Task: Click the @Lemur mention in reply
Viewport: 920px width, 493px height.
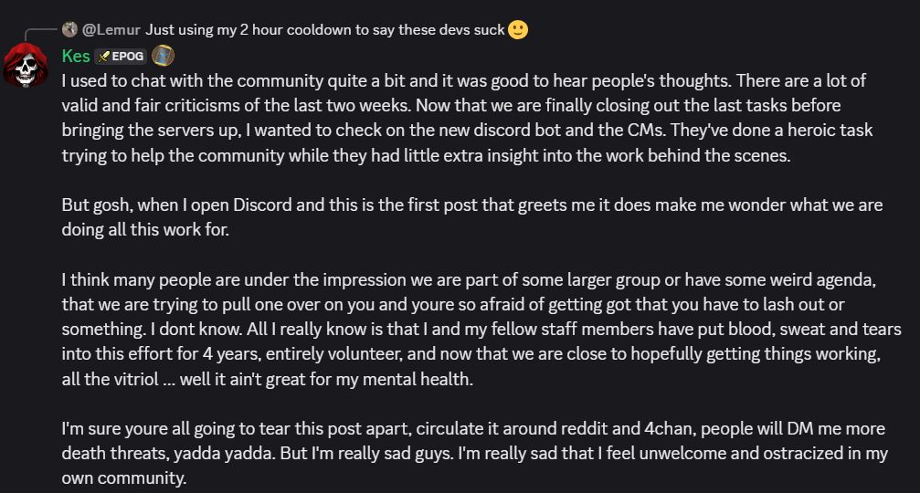Action: click(x=111, y=29)
